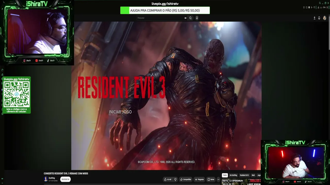This screenshot has height=185, width=330.
Task: Click the YouTube iShiraTV icon on bottom webcam overlay
Action: tap(295, 182)
